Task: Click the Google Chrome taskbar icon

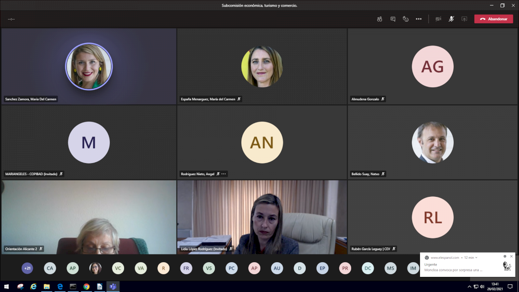Action: coord(86,286)
